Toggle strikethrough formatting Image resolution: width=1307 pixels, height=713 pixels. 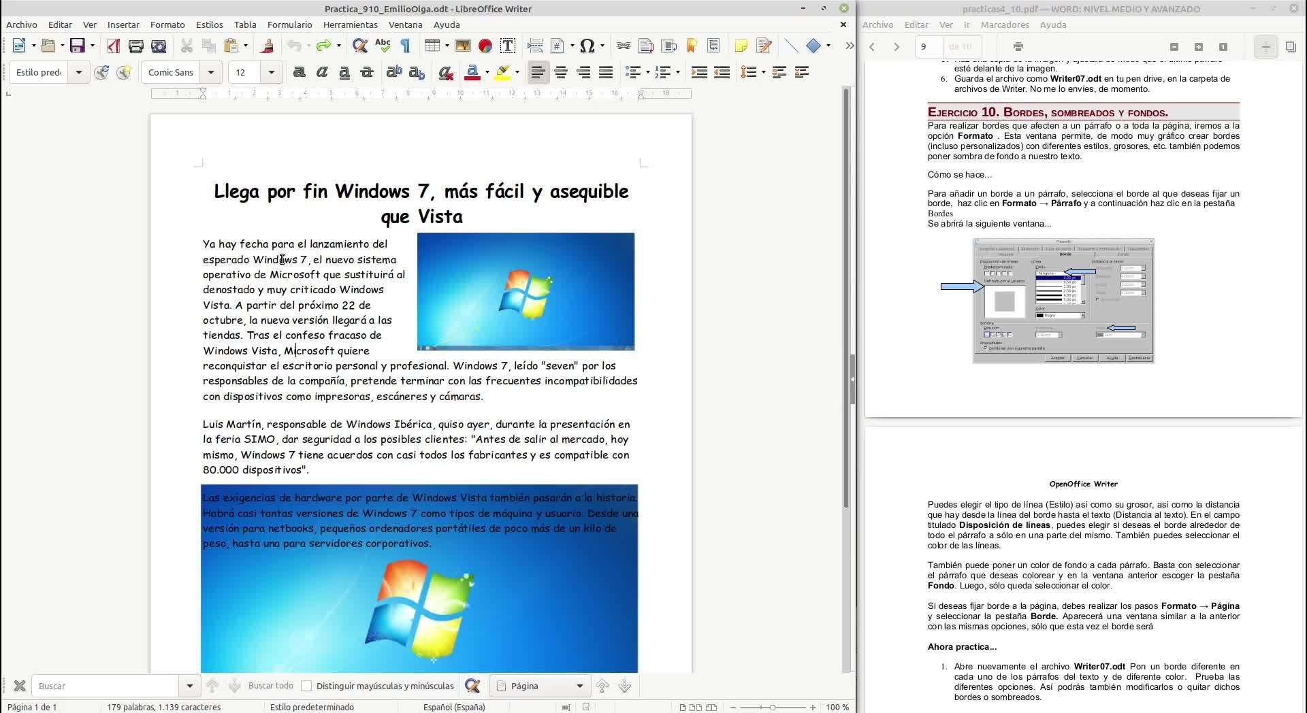pyautogui.click(x=367, y=72)
